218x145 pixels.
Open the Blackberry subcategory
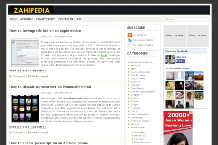pos(140,133)
